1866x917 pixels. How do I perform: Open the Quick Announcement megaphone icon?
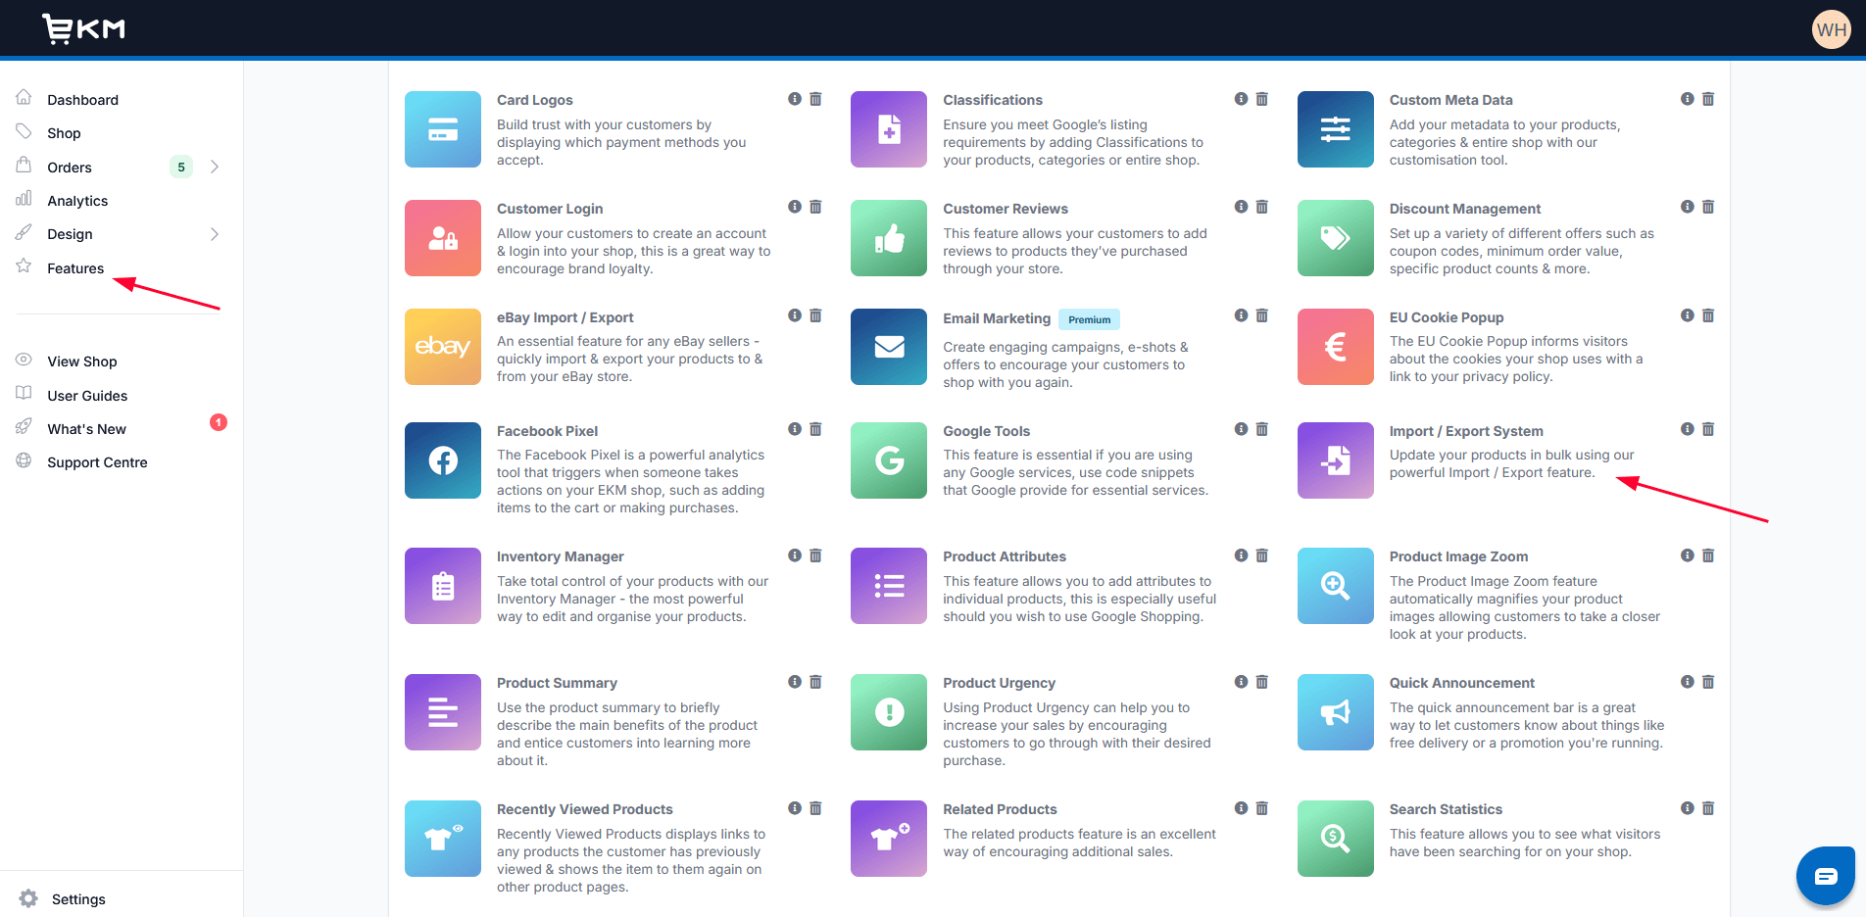(x=1336, y=712)
